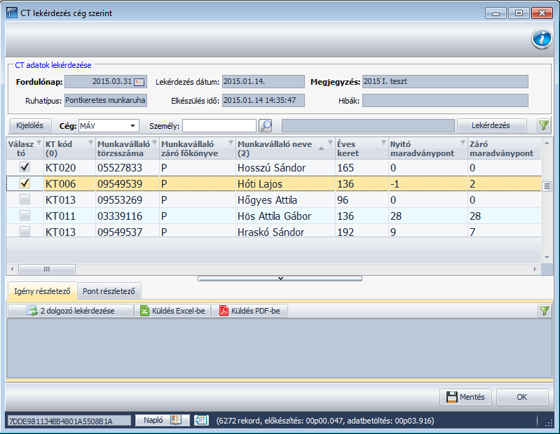Click into the Személy input field
This screenshot has height=434, width=560.
219,126
